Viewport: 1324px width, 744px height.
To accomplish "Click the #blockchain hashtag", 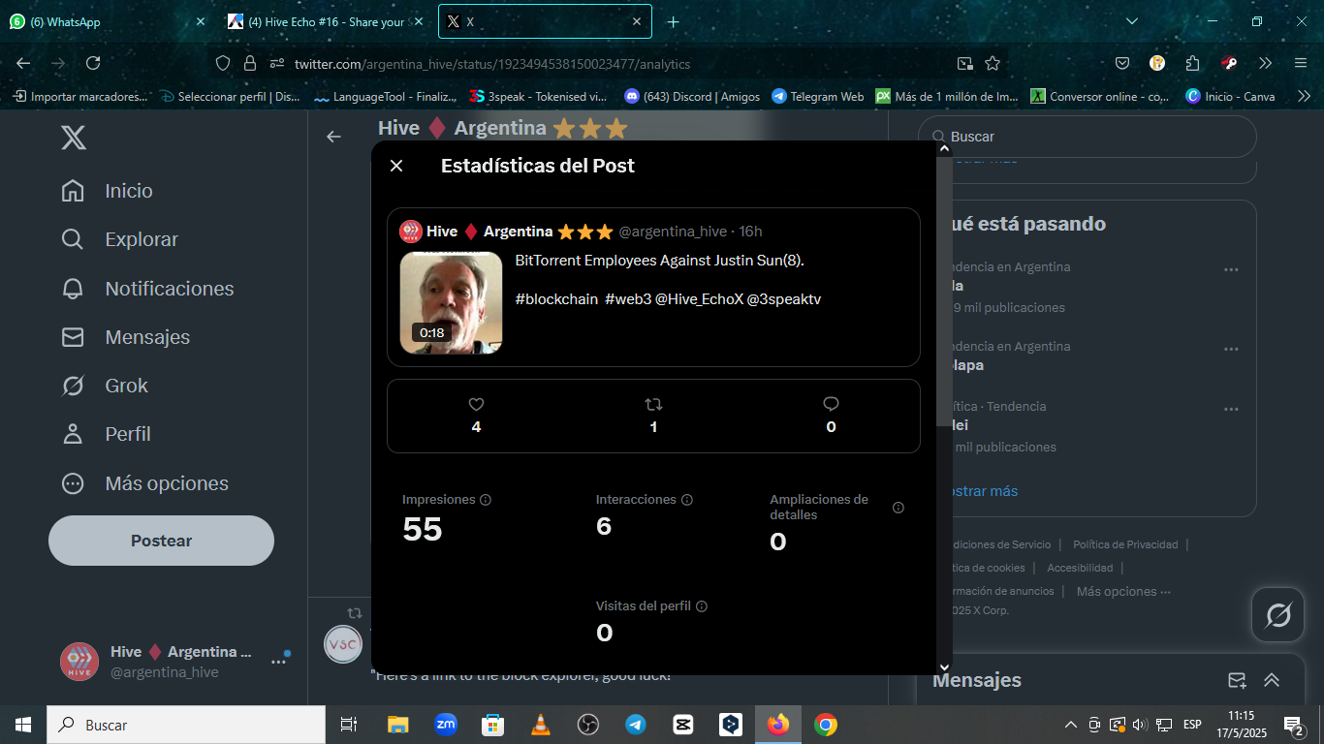I will 556,299.
